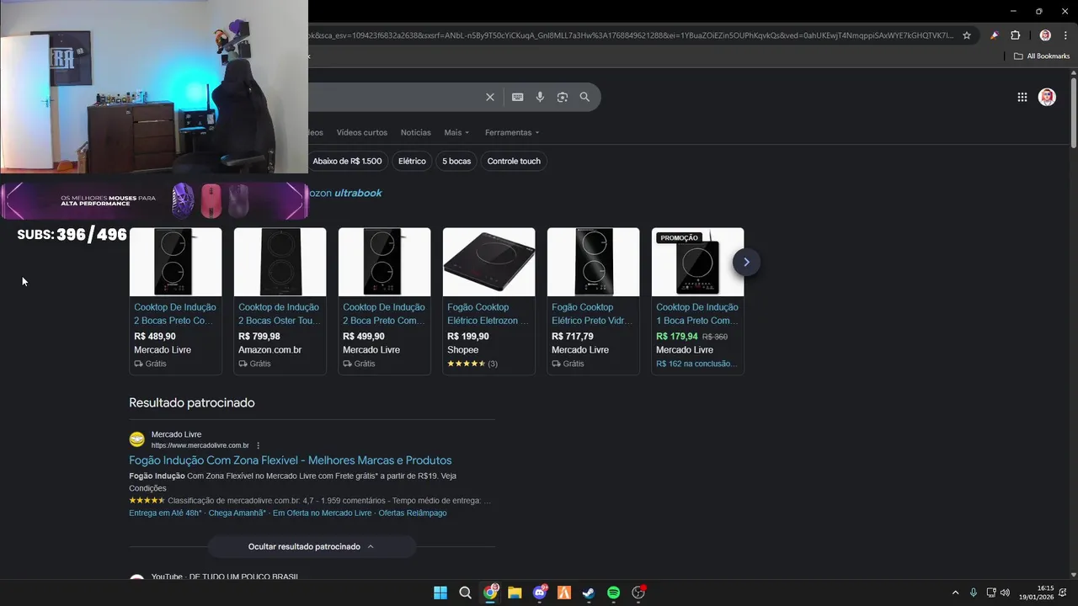Screen dimensions: 1078x606
Task: Click the mouse advertisement banner on overlay
Action: pyautogui.click(x=154, y=201)
